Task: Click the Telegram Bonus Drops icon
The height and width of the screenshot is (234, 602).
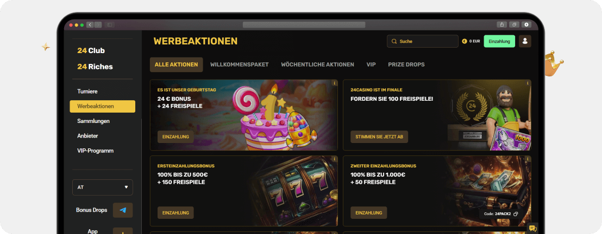Action: (x=123, y=210)
